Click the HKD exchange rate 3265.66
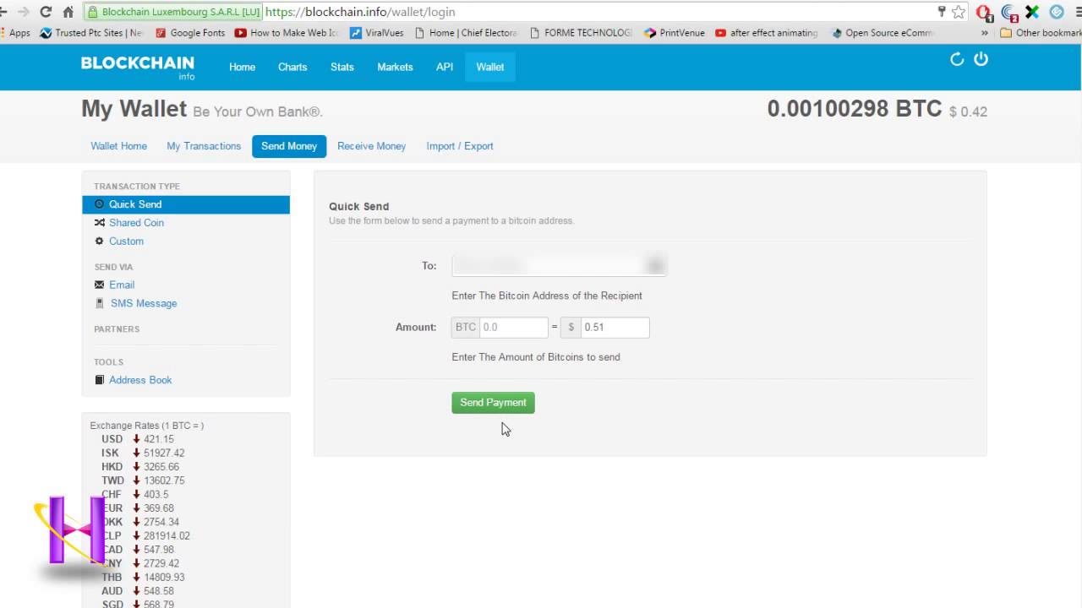 click(x=161, y=467)
